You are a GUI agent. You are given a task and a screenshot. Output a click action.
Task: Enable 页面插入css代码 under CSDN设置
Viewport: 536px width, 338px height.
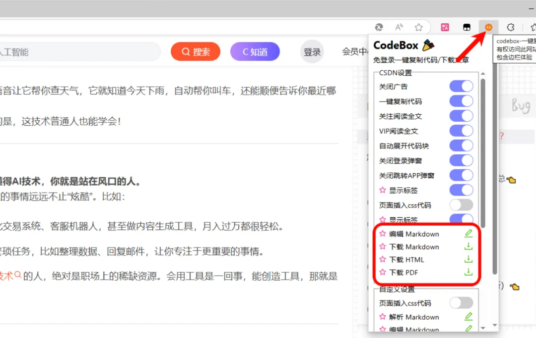click(461, 205)
